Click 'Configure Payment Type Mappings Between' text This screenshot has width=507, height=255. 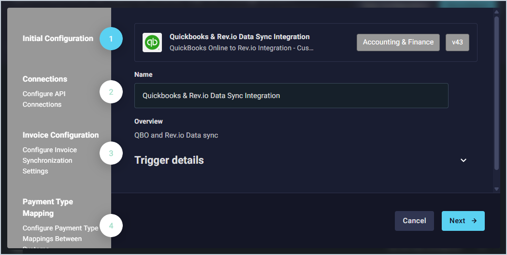point(60,233)
